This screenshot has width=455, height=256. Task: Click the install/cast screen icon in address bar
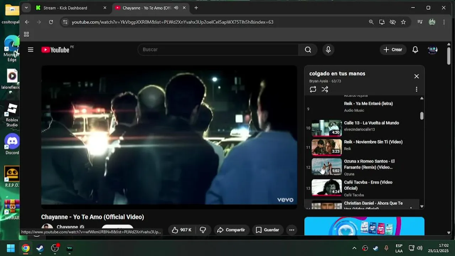pyautogui.click(x=382, y=22)
